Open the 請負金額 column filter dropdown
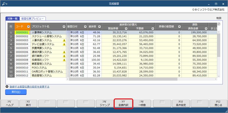The height and width of the screenshot is (113, 228). click(206, 28)
